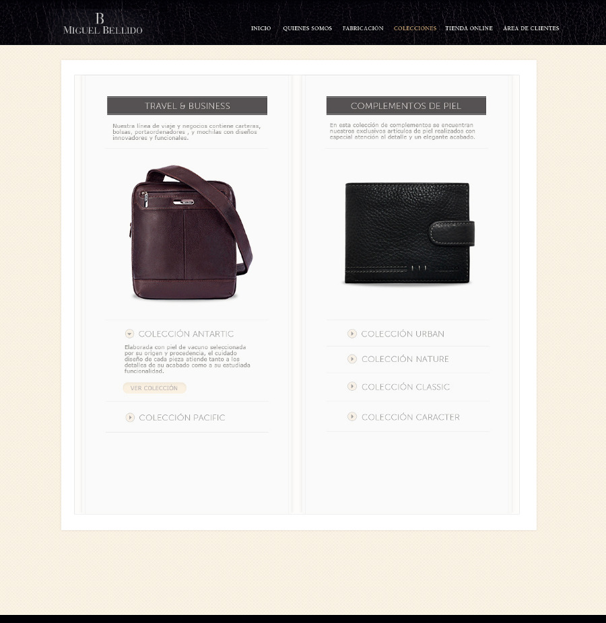Open Área de Clientes section

coord(531,28)
